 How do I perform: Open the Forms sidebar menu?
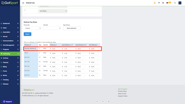(10, 71)
